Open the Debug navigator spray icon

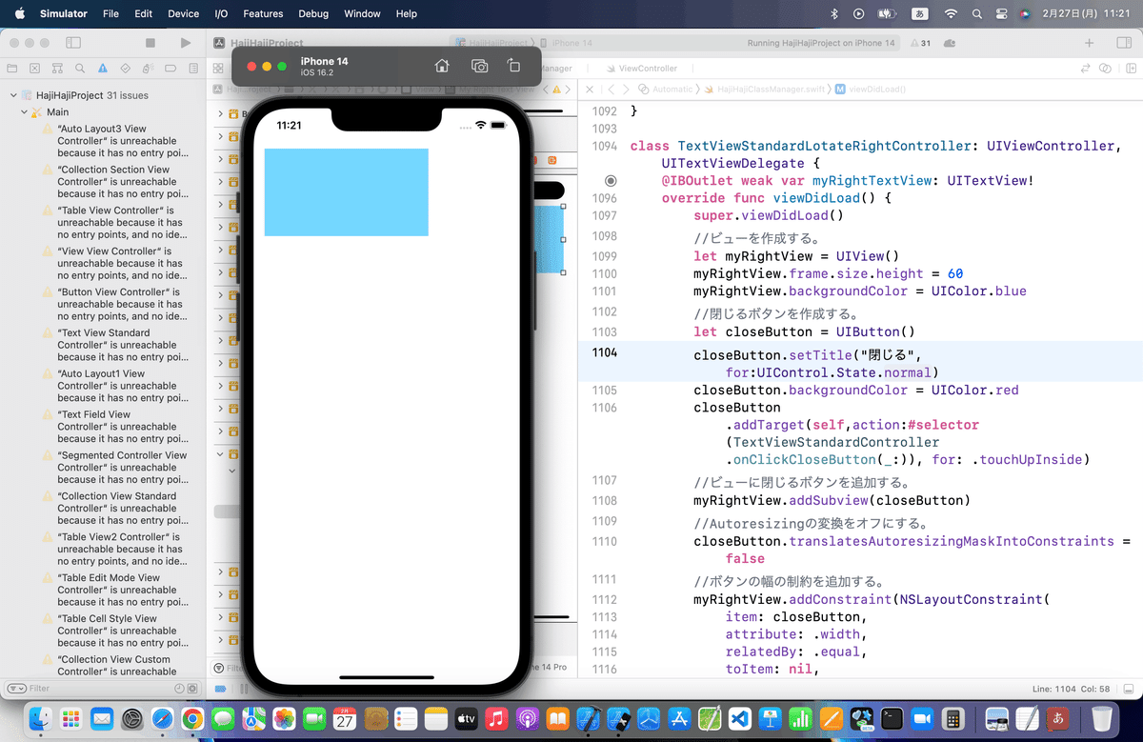pyautogui.click(x=148, y=69)
